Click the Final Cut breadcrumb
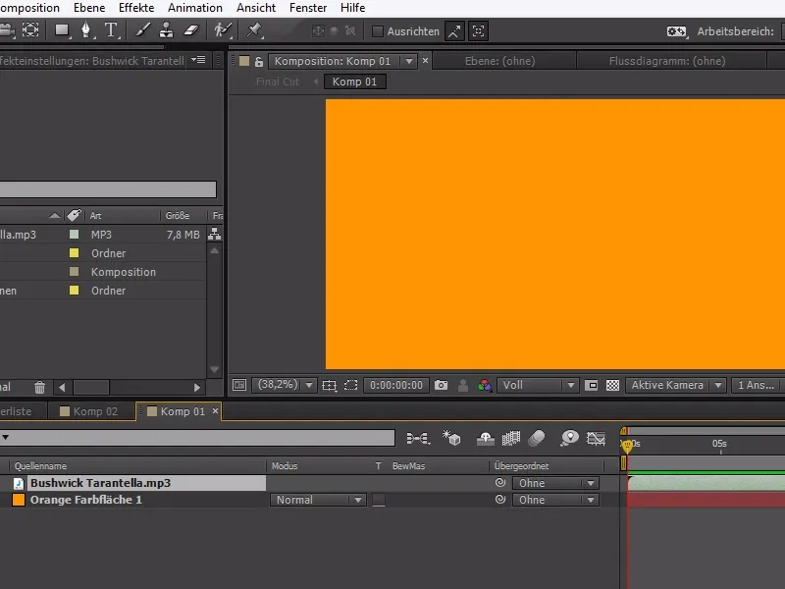Screen dimensions: 785x589 click(x=278, y=81)
